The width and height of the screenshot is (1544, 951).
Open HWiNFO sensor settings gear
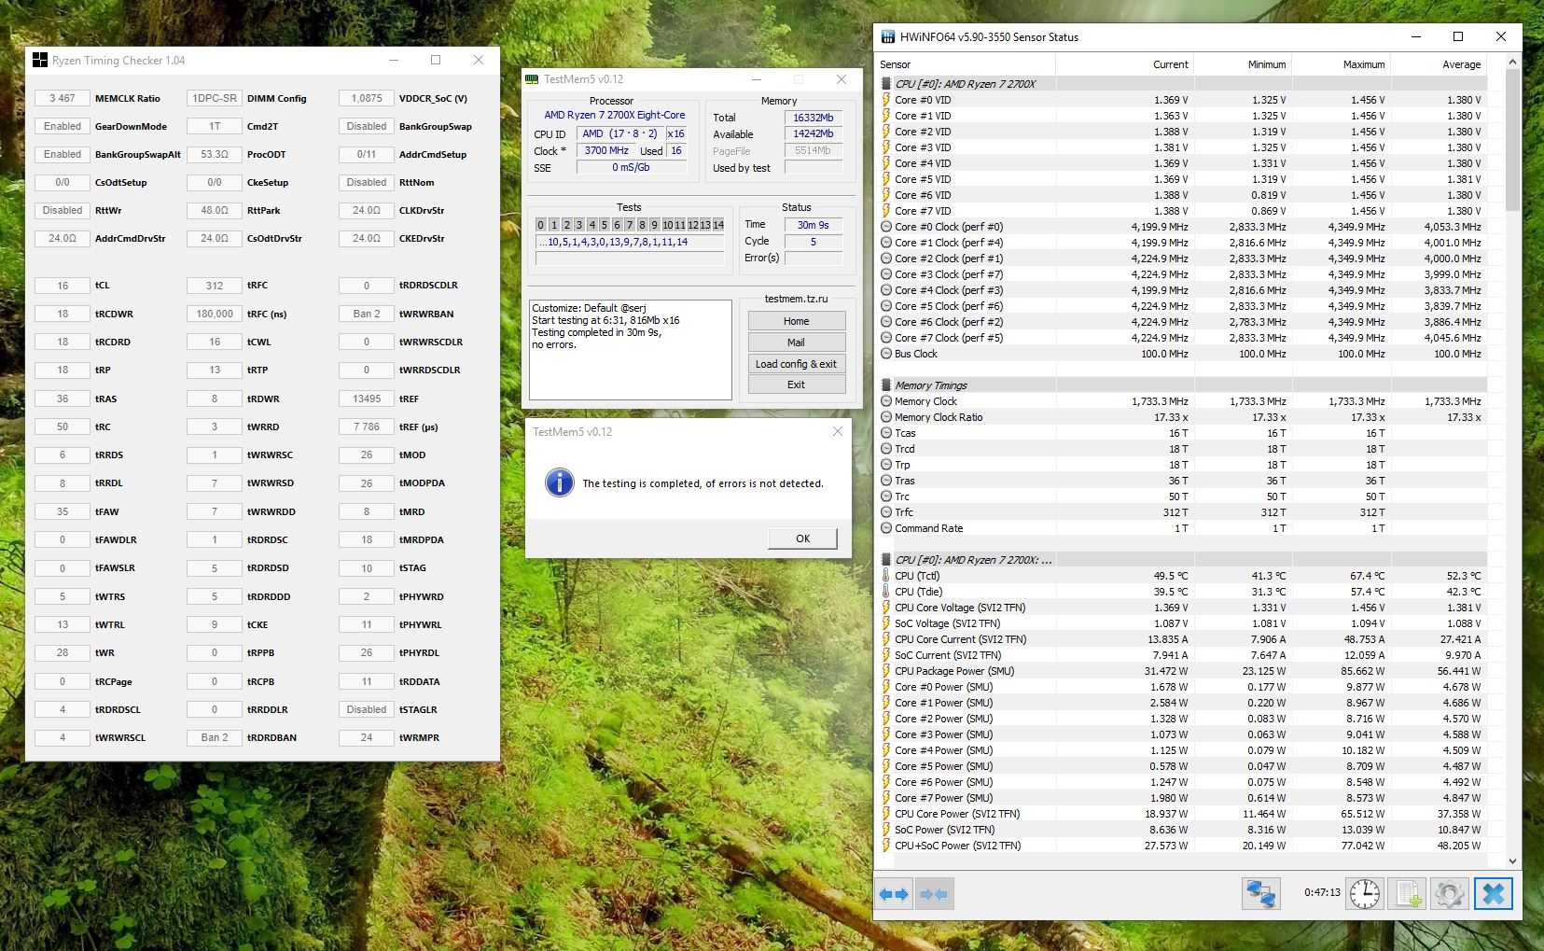1450,894
